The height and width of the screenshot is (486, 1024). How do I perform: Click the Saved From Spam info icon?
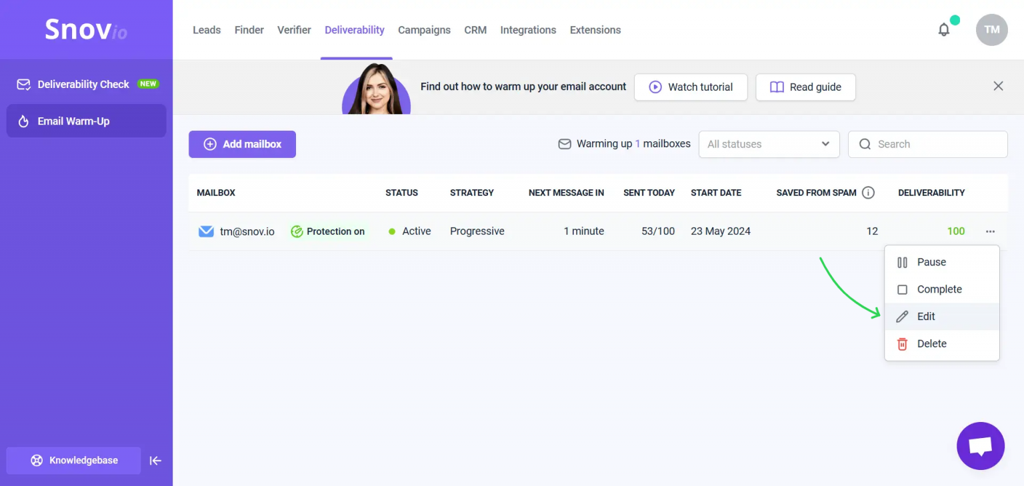868,193
